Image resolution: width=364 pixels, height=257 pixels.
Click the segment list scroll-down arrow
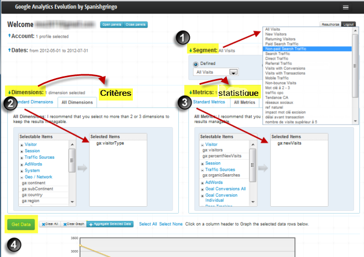pyautogui.click(x=355, y=121)
